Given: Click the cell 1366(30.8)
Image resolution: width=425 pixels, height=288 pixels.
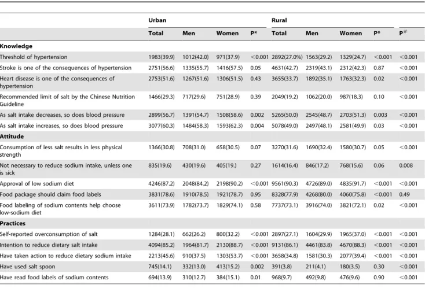Looking at the screenshot, I should point(162,147).
